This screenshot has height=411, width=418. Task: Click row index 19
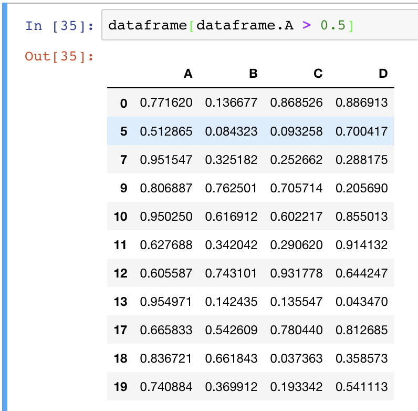120,387
